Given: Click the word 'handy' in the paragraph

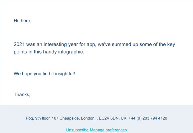Looking at the screenshot, I should coord(50,52).
